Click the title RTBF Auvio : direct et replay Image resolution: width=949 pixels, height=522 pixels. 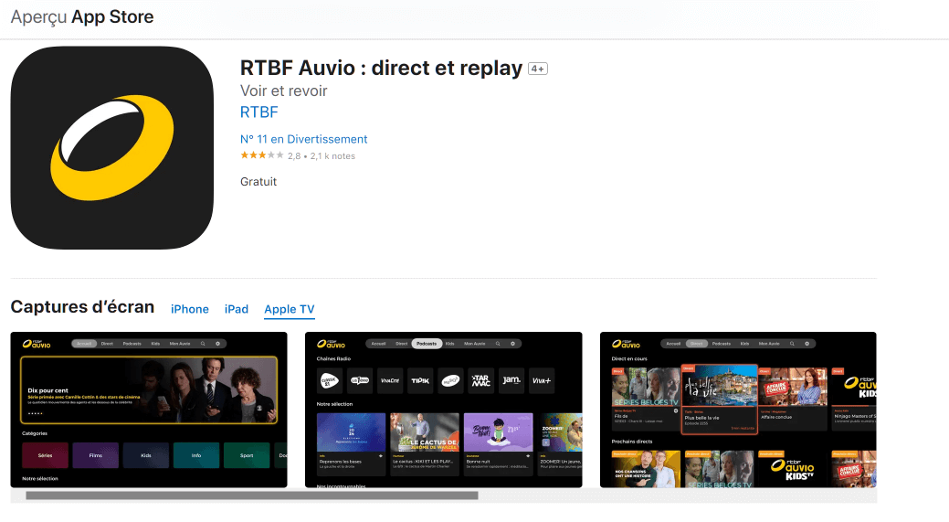point(381,68)
